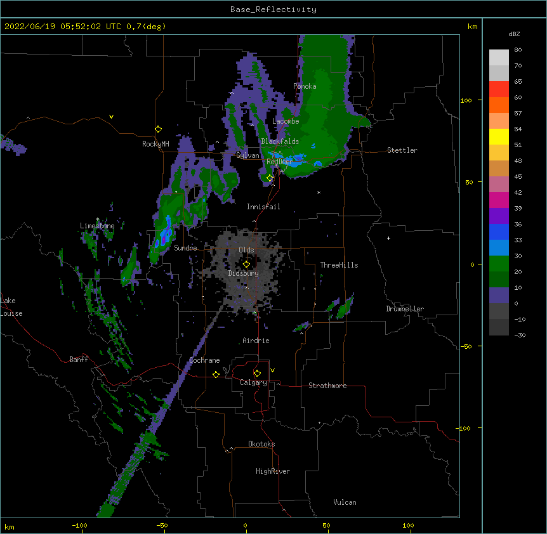Click the Sylvan label on map
This screenshot has width=547, height=534.
[247, 155]
